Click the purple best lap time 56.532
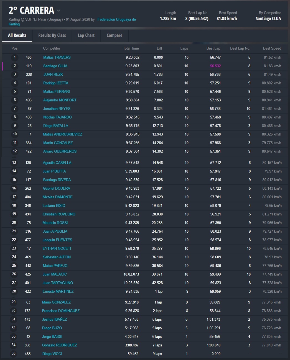 (215, 66)
